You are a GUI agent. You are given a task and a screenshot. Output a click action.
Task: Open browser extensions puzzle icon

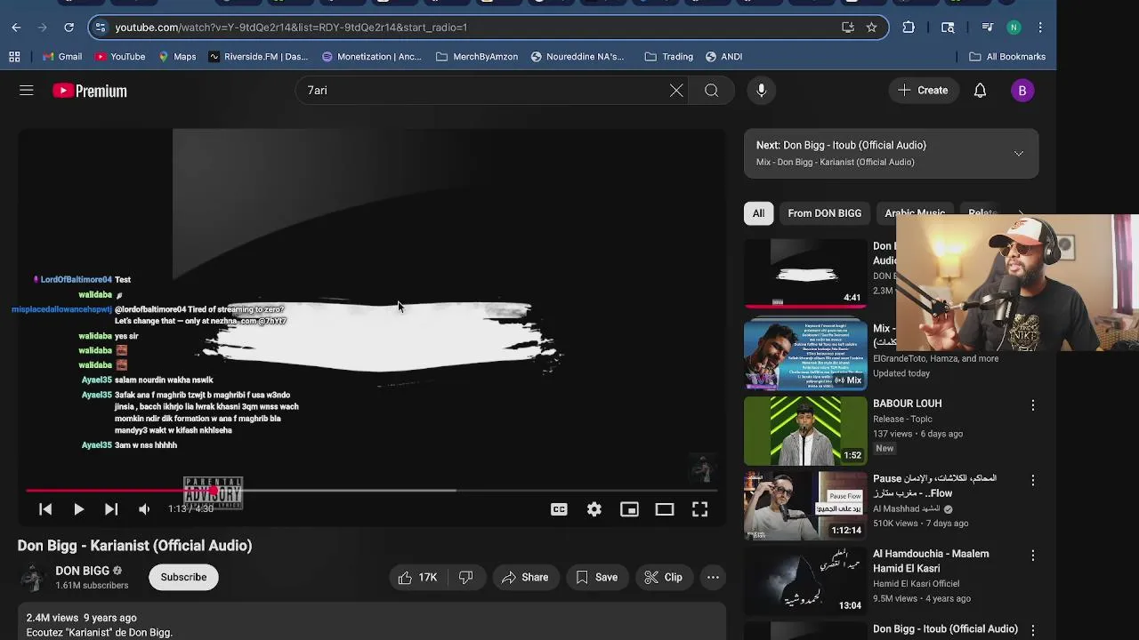[x=909, y=28]
